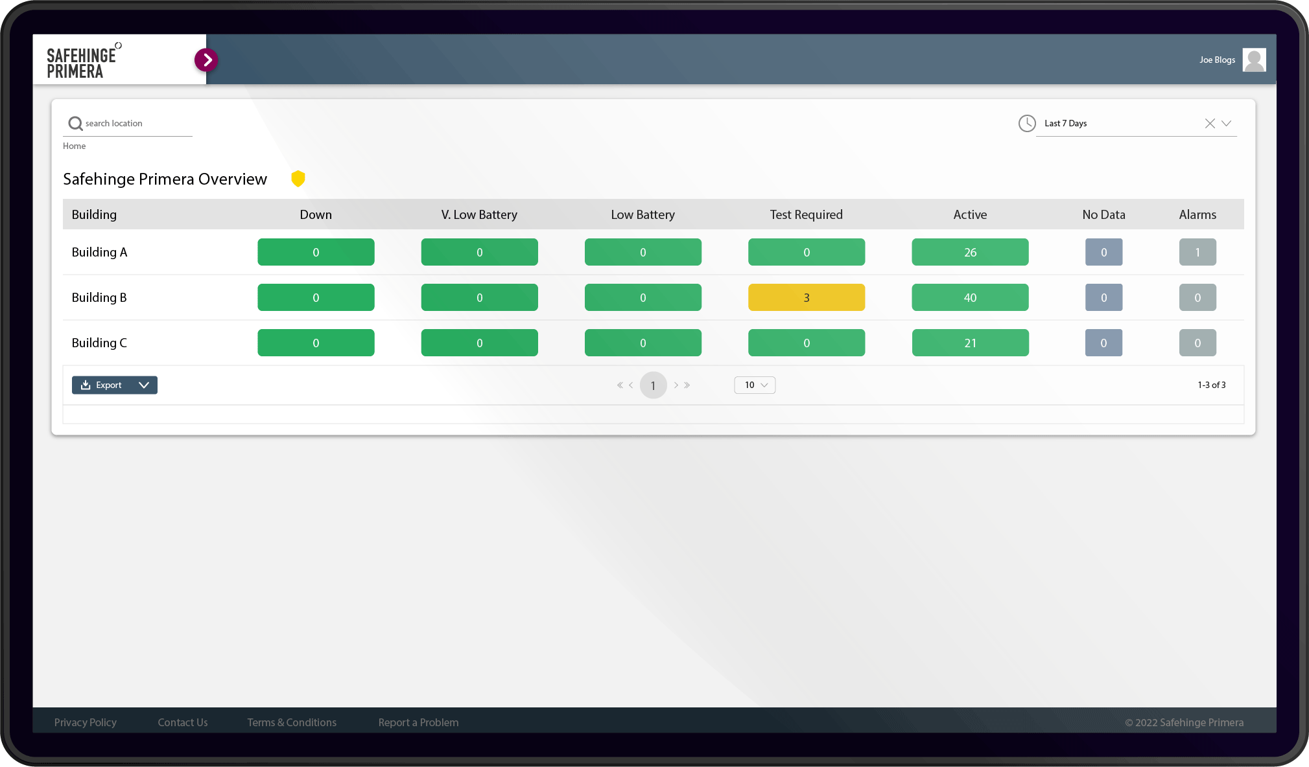The height and width of the screenshot is (767, 1309).
Task: Sort by the No Data column header
Action: (x=1103, y=214)
